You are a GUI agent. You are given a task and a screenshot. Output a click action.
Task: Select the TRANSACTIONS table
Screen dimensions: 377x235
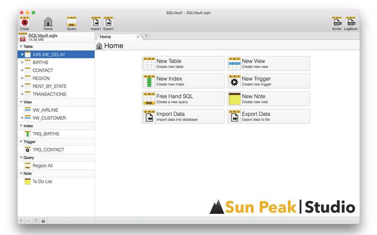click(x=56, y=94)
